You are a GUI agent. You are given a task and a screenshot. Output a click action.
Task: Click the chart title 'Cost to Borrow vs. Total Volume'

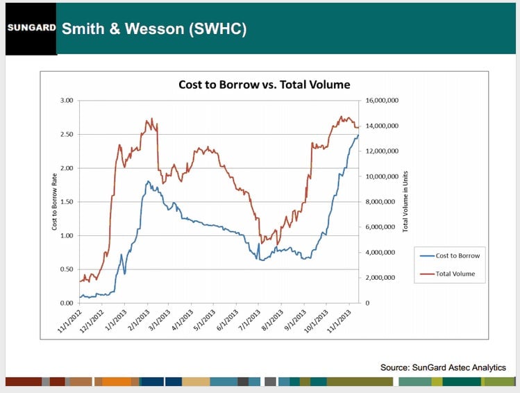coord(265,85)
